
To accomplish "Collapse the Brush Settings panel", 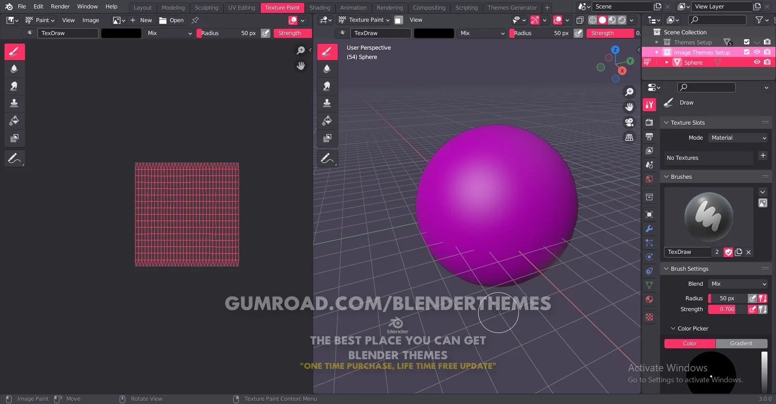I will pyautogui.click(x=666, y=269).
